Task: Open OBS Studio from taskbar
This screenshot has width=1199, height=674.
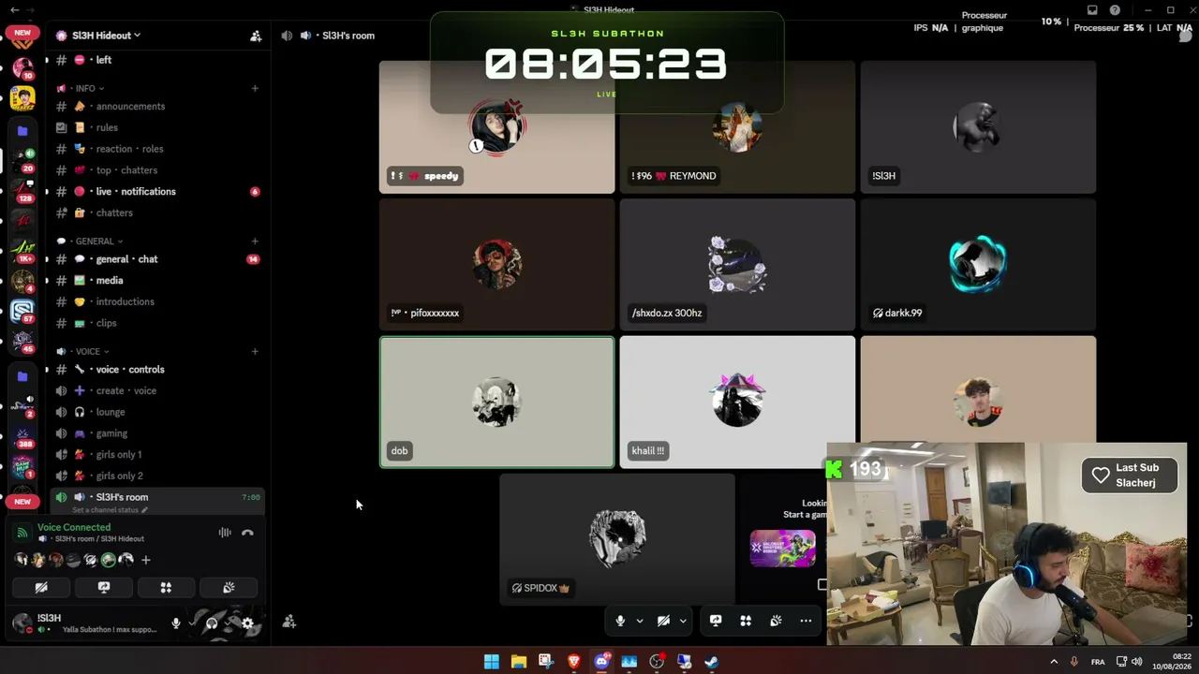Action: 657,662
